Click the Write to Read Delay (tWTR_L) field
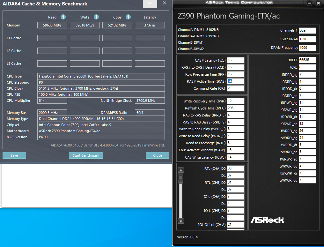324x247 pixels. [x=236, y=129]
